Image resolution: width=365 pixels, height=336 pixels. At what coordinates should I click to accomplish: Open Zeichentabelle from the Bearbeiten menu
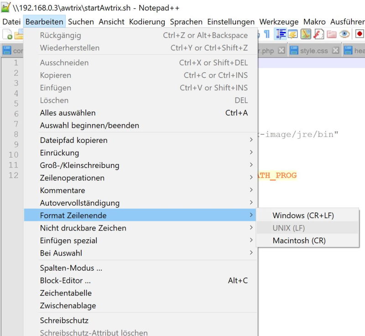(x=66, y=293)
